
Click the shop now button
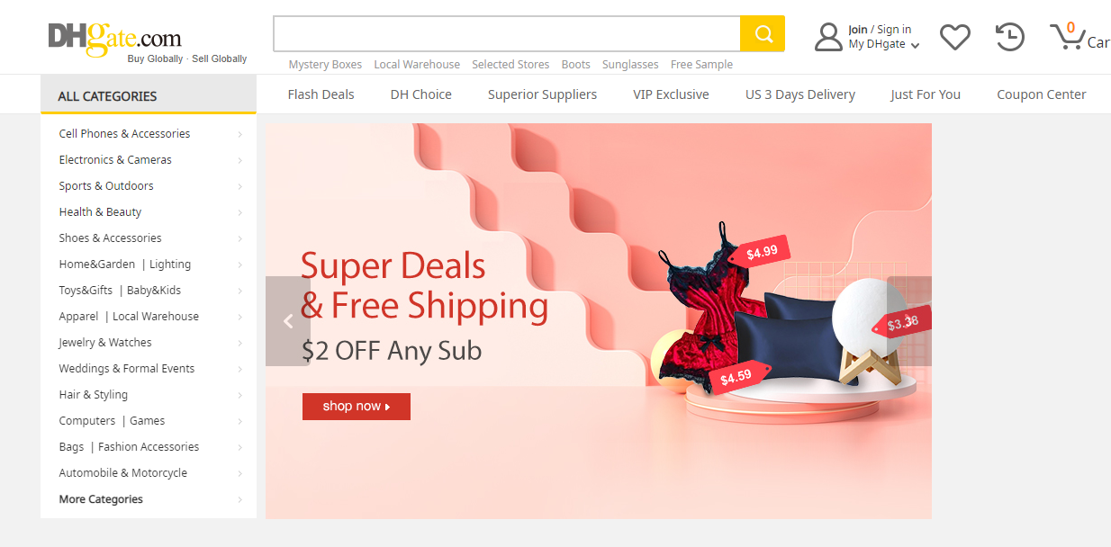pos(357,407)
